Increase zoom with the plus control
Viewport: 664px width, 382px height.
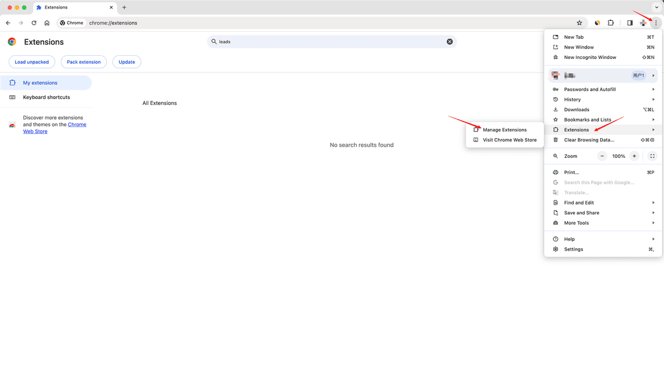634,156
